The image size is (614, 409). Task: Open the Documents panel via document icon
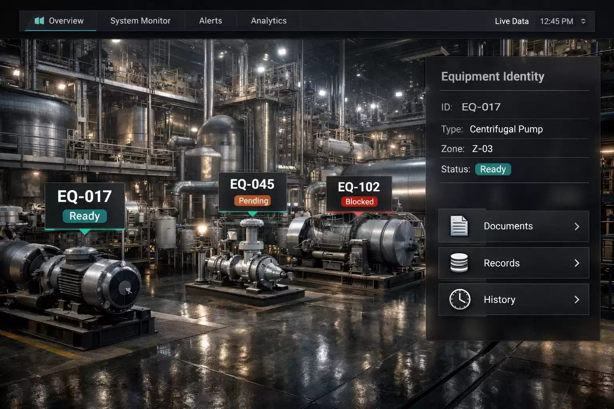(x=459, y=226)
